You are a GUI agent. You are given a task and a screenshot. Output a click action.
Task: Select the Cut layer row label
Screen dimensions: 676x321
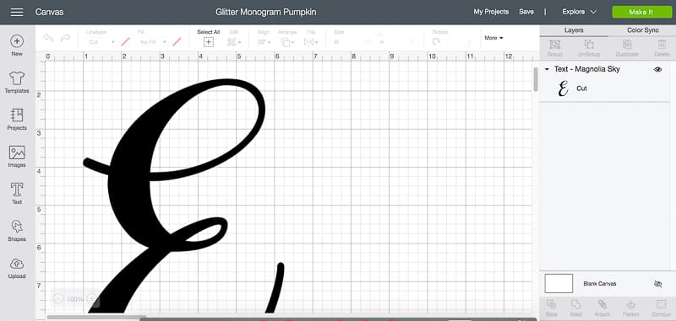581,88
